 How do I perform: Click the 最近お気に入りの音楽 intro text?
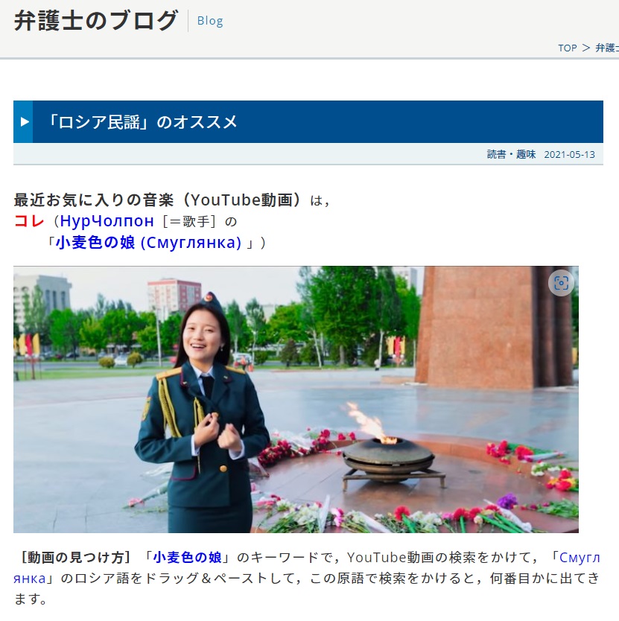(94, 200)
